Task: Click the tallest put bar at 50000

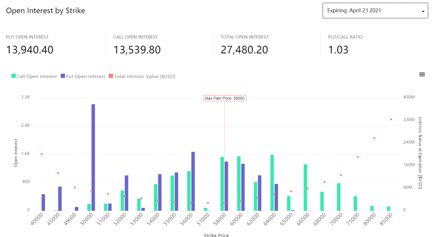Action: coord(93,157)
